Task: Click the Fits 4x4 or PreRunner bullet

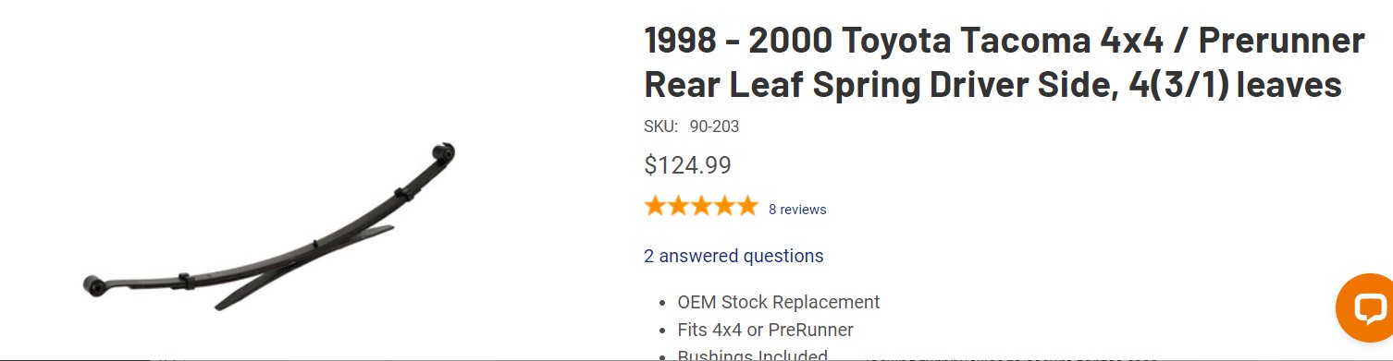Action: (765, 330)
